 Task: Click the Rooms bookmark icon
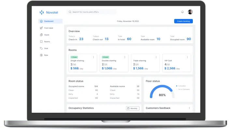click(41, 42)
